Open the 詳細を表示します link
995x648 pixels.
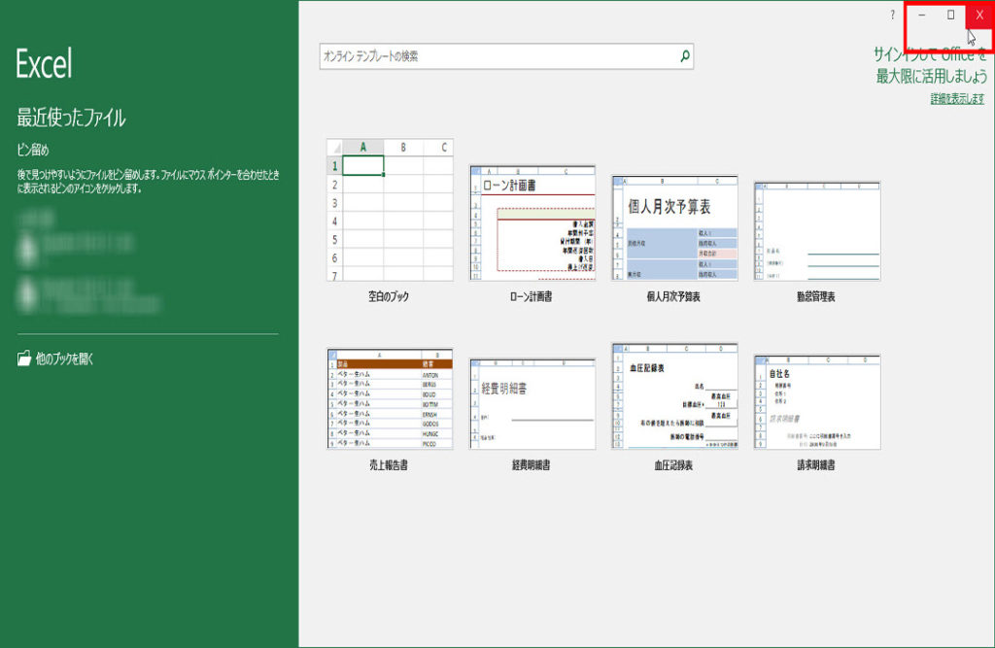956,99
